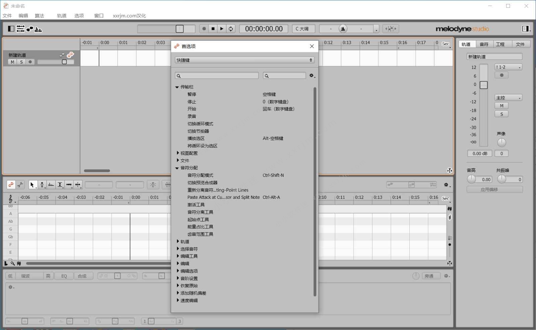This screenshot has height=330, width=536.
Task: Click the note blobs view icon
Action: (30, 29)
